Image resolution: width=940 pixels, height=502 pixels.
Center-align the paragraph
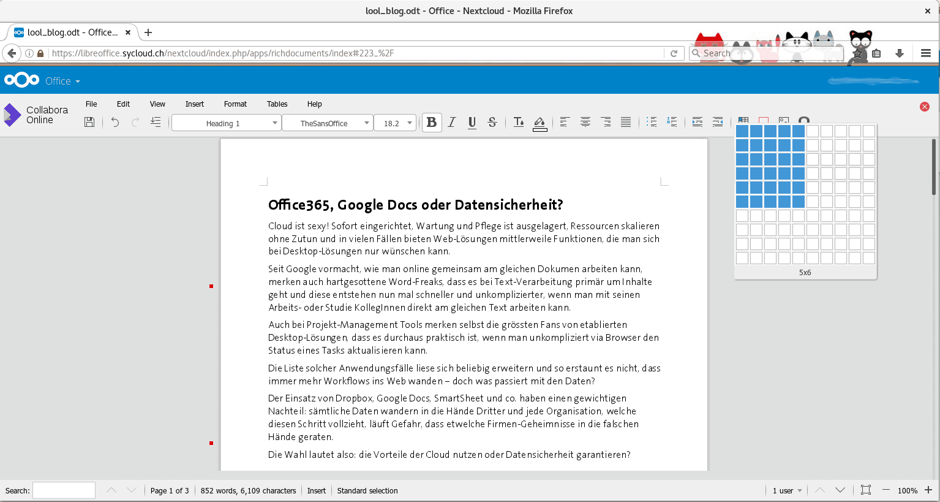tap(585, 123)
